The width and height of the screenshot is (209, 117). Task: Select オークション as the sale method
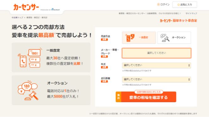tap(174, 37)
